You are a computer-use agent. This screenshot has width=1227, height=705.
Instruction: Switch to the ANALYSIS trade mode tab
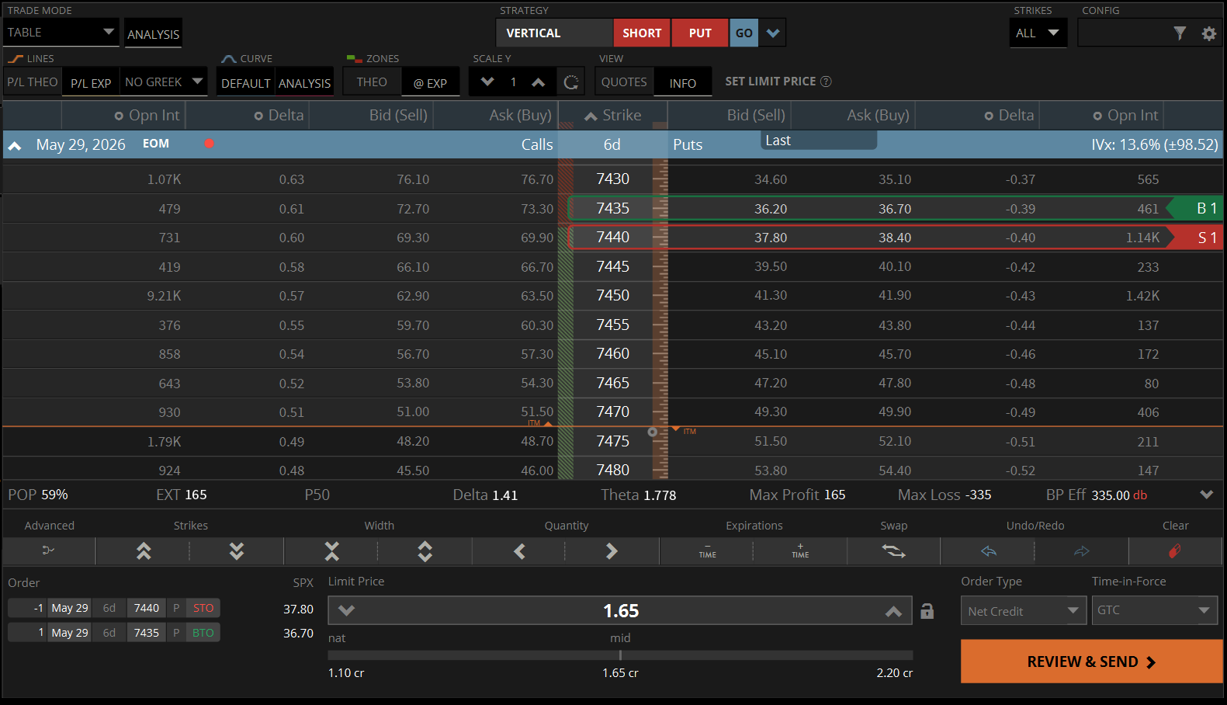(153, 34)
